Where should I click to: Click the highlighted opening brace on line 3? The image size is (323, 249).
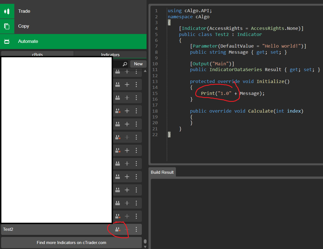coord(169,22)
